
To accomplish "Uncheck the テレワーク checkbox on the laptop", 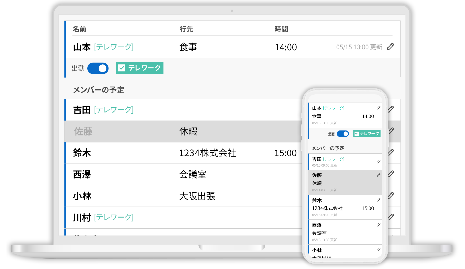I will coord(122,68).
